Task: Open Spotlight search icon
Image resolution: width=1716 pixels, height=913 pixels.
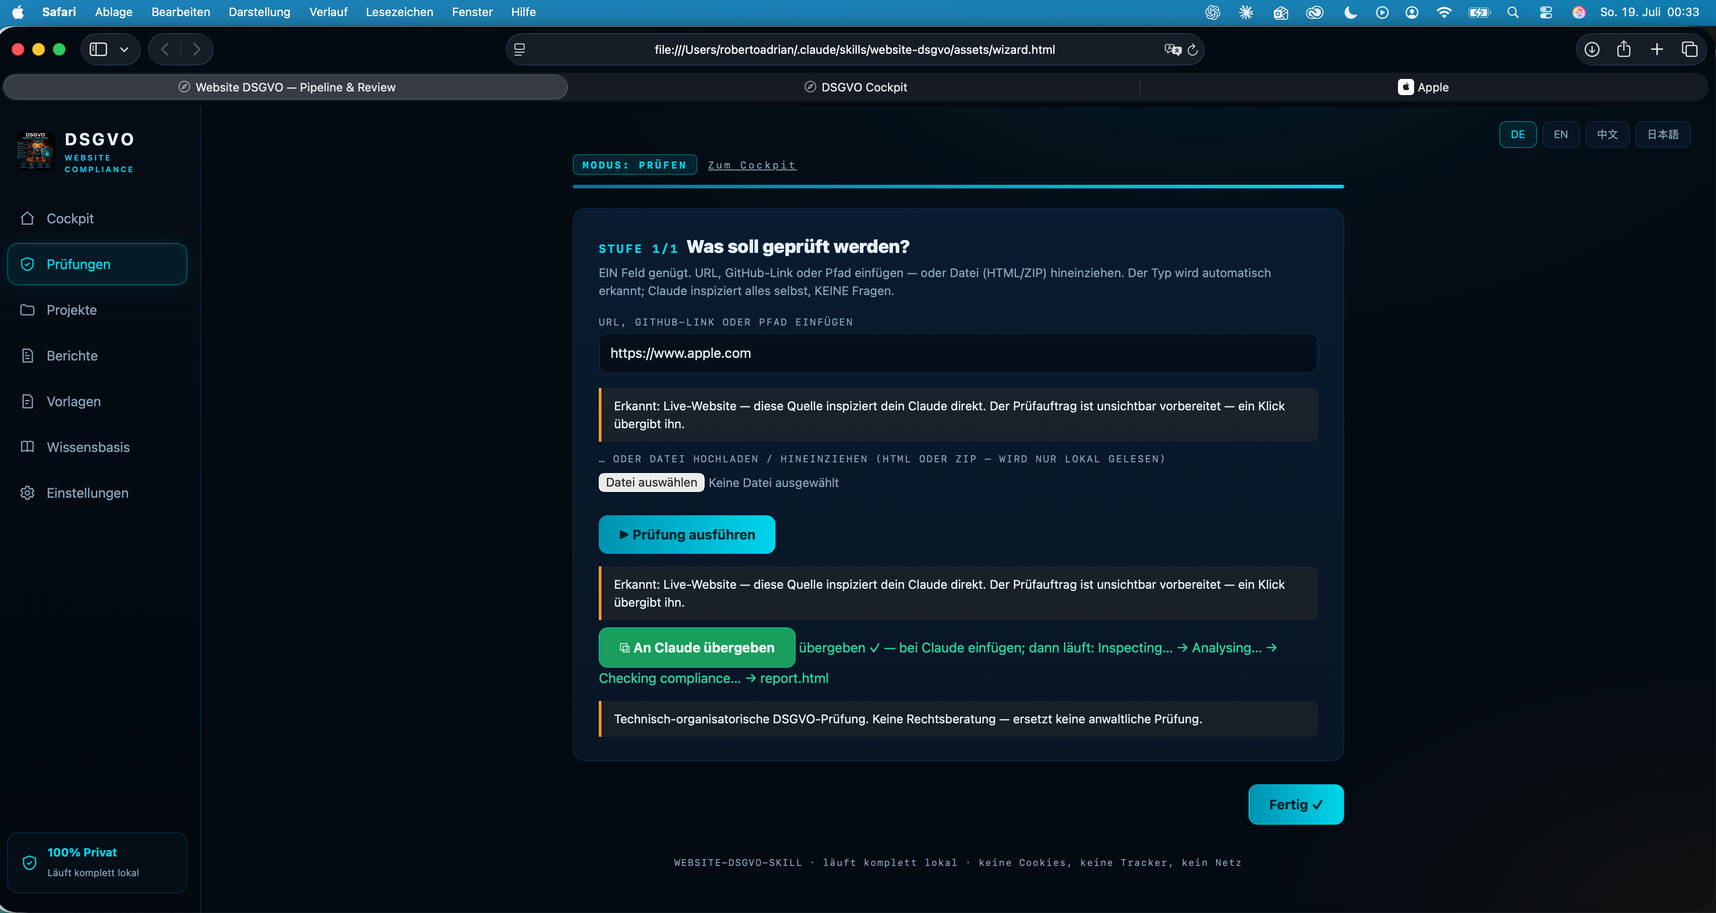Action: (1513, 12)
